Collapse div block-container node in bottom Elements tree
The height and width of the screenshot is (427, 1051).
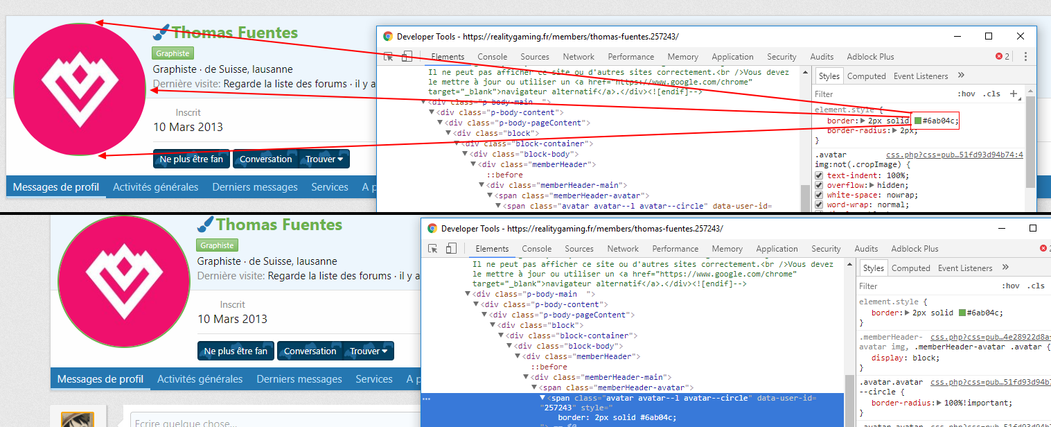click(501, 335)
